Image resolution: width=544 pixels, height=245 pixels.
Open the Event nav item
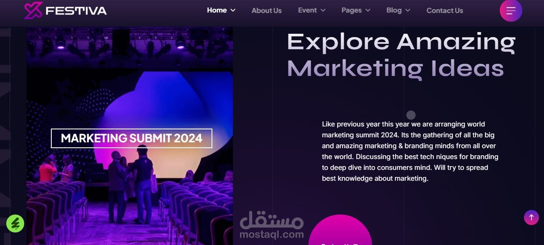pos(307,10)
